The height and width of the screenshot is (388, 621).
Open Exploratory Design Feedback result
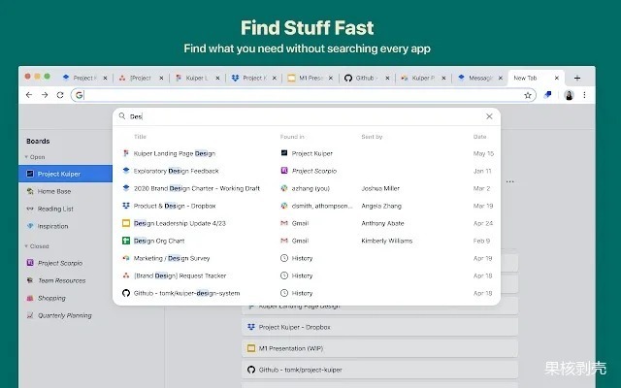pos(307,171)
